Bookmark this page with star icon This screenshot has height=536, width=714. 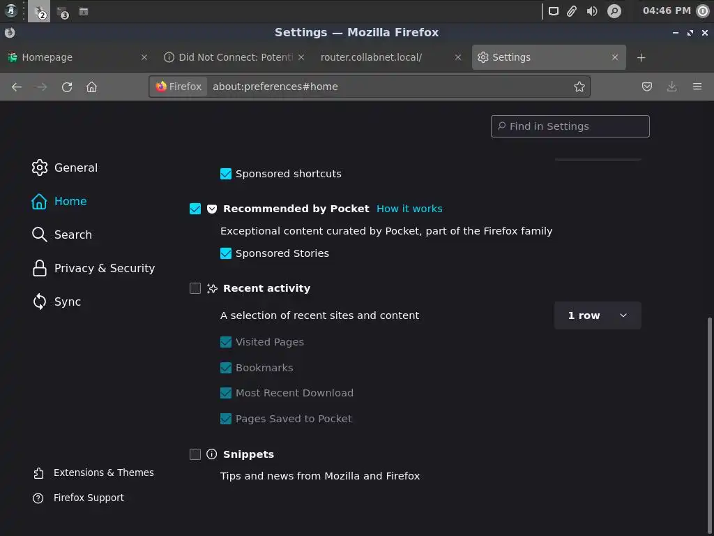[x=579, y=87]
